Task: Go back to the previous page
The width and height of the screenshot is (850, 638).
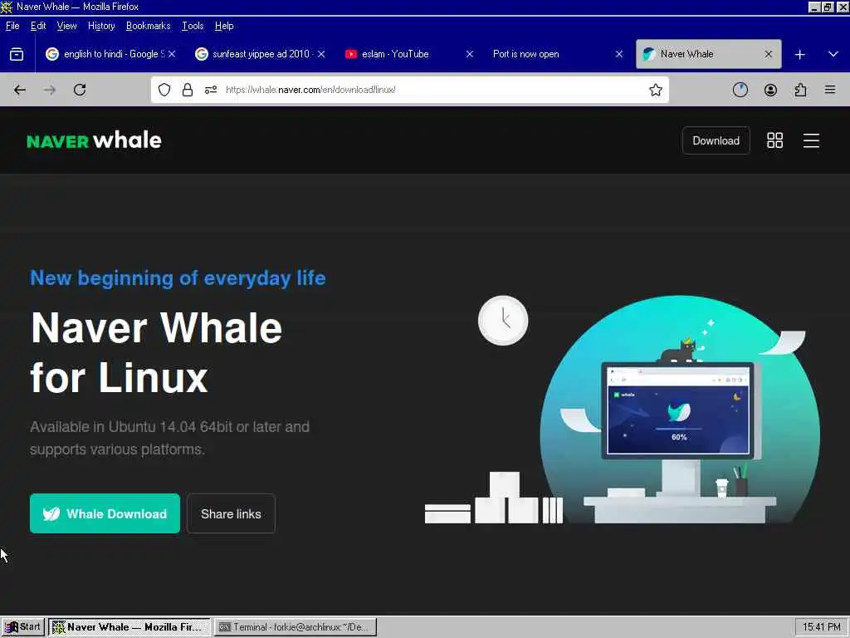Action: [x=20, y=90]
